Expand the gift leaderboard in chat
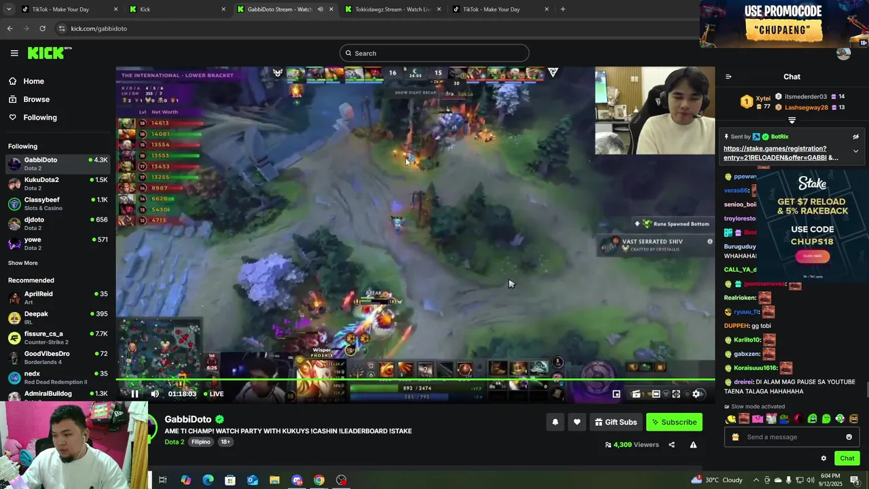This screenshot has height=489, width=869. 792,120
